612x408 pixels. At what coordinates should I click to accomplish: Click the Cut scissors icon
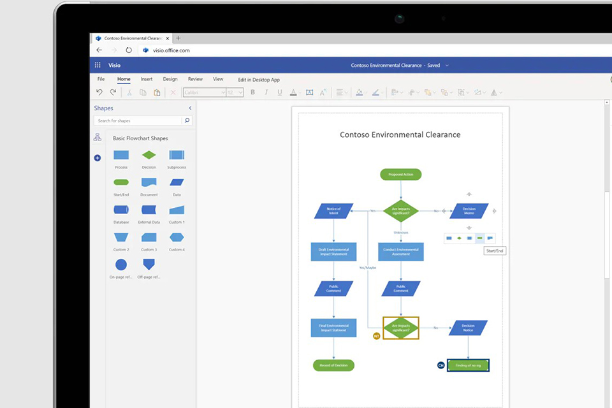(x=129, y=92)
